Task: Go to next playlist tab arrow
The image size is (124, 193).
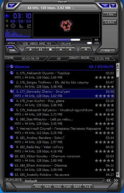Action: [x=116, y=180]
